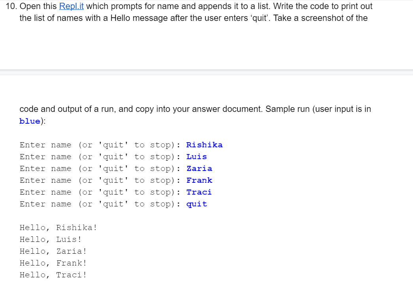The image size is (413, 286).
Task: Click the bold blue word 'blue'
Action: pyautogui.click(x=30, y=121)
